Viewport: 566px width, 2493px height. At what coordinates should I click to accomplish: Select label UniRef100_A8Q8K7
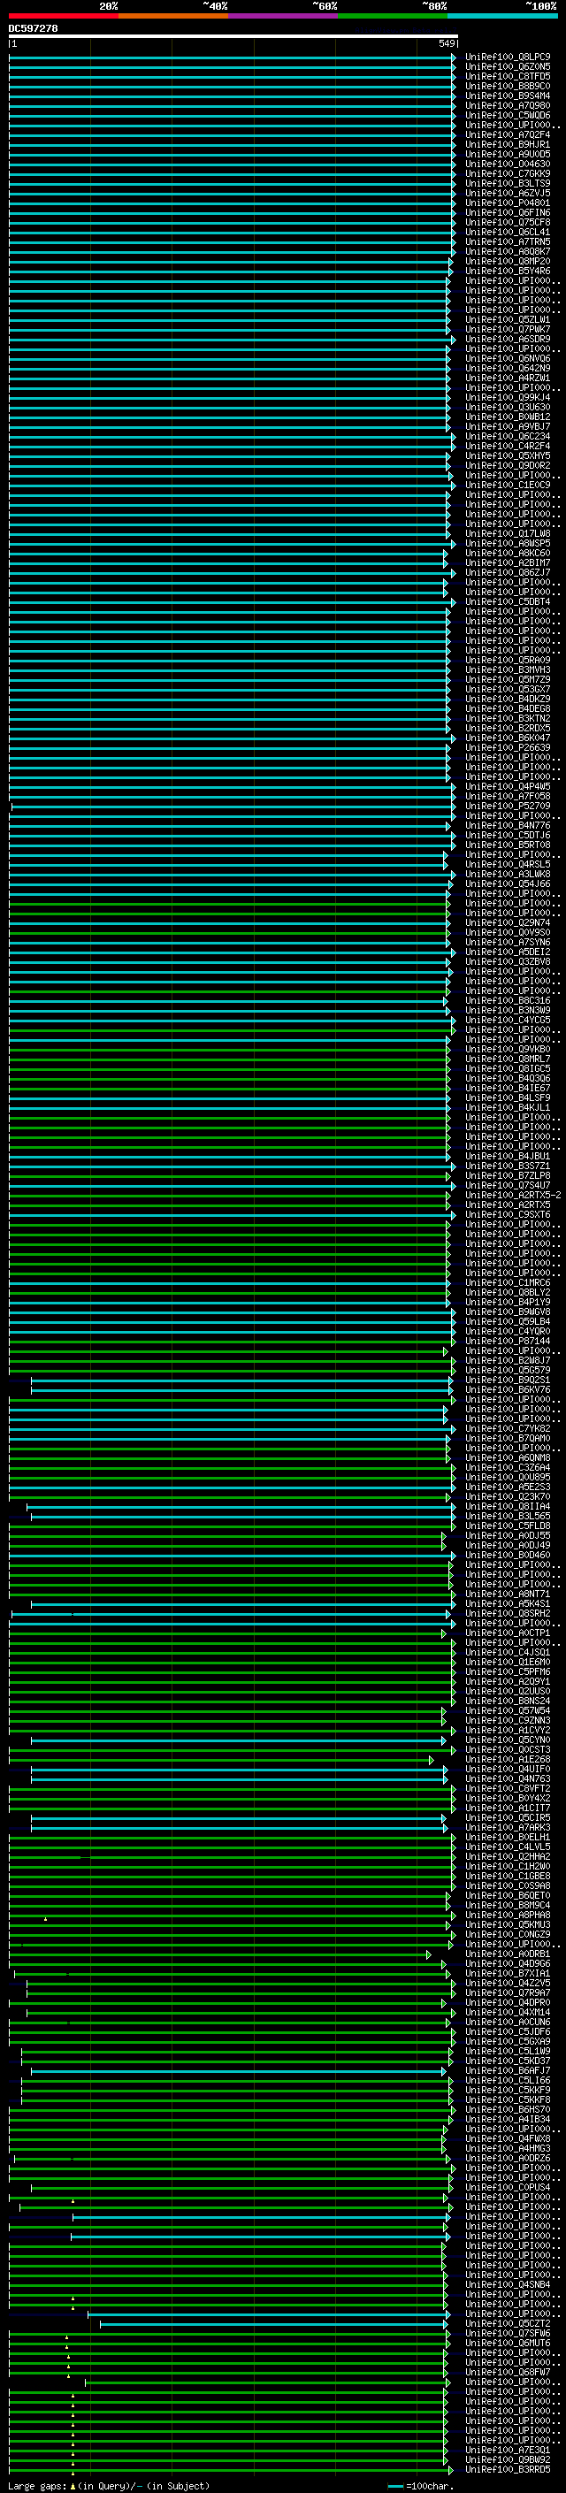tap(507, 252)
